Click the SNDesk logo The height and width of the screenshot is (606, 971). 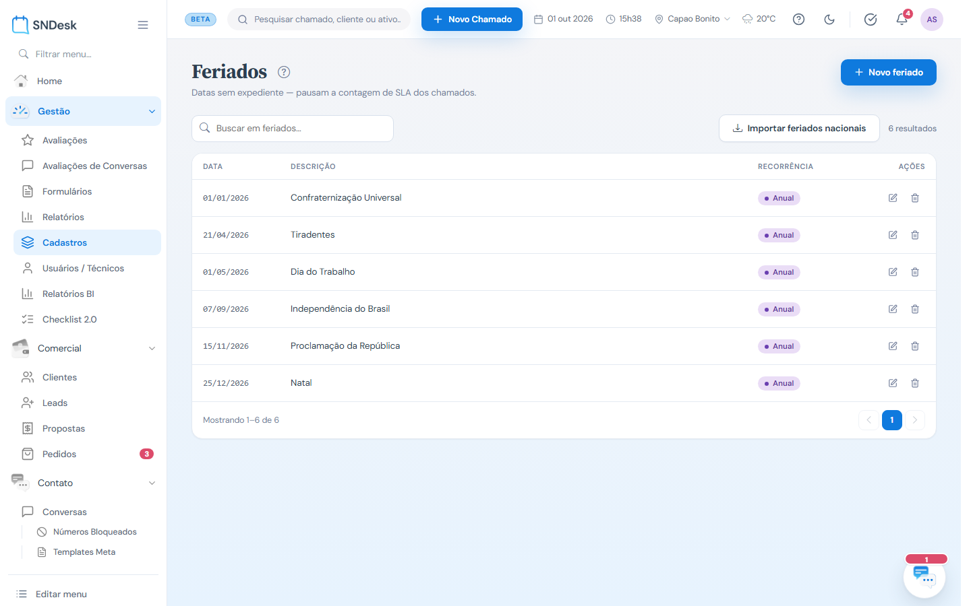(x=45, y=25)
